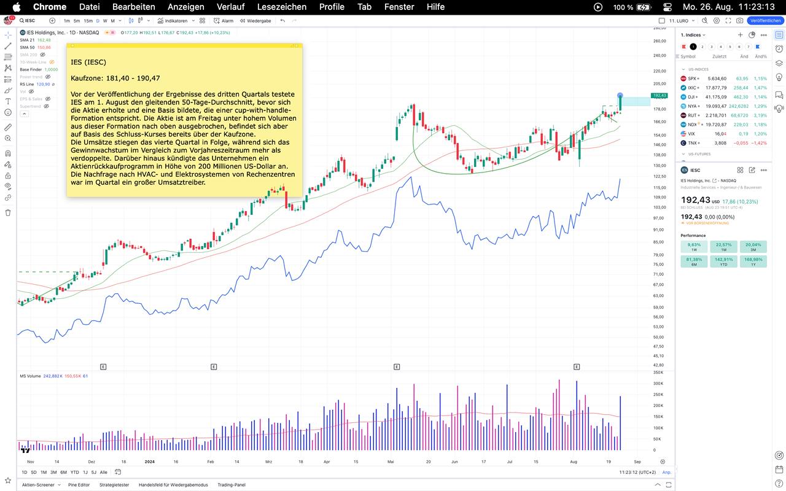Screen dimensions: 786x491
Task: Show the hidden SMA 200 indicator
Action: [42, 55]
